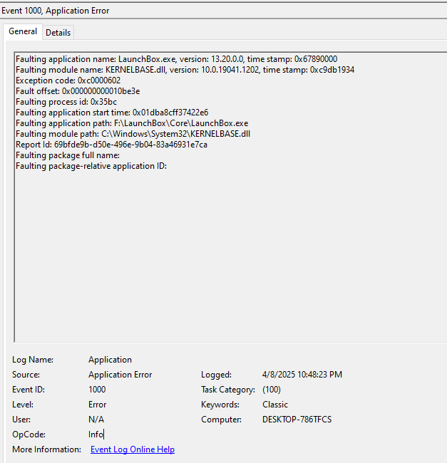Click the More Information label

(x=46, y=449)
